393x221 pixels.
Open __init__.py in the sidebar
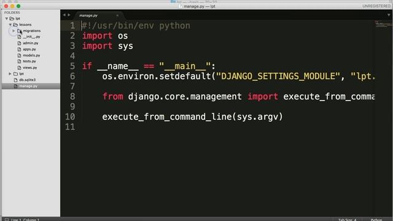31,37
